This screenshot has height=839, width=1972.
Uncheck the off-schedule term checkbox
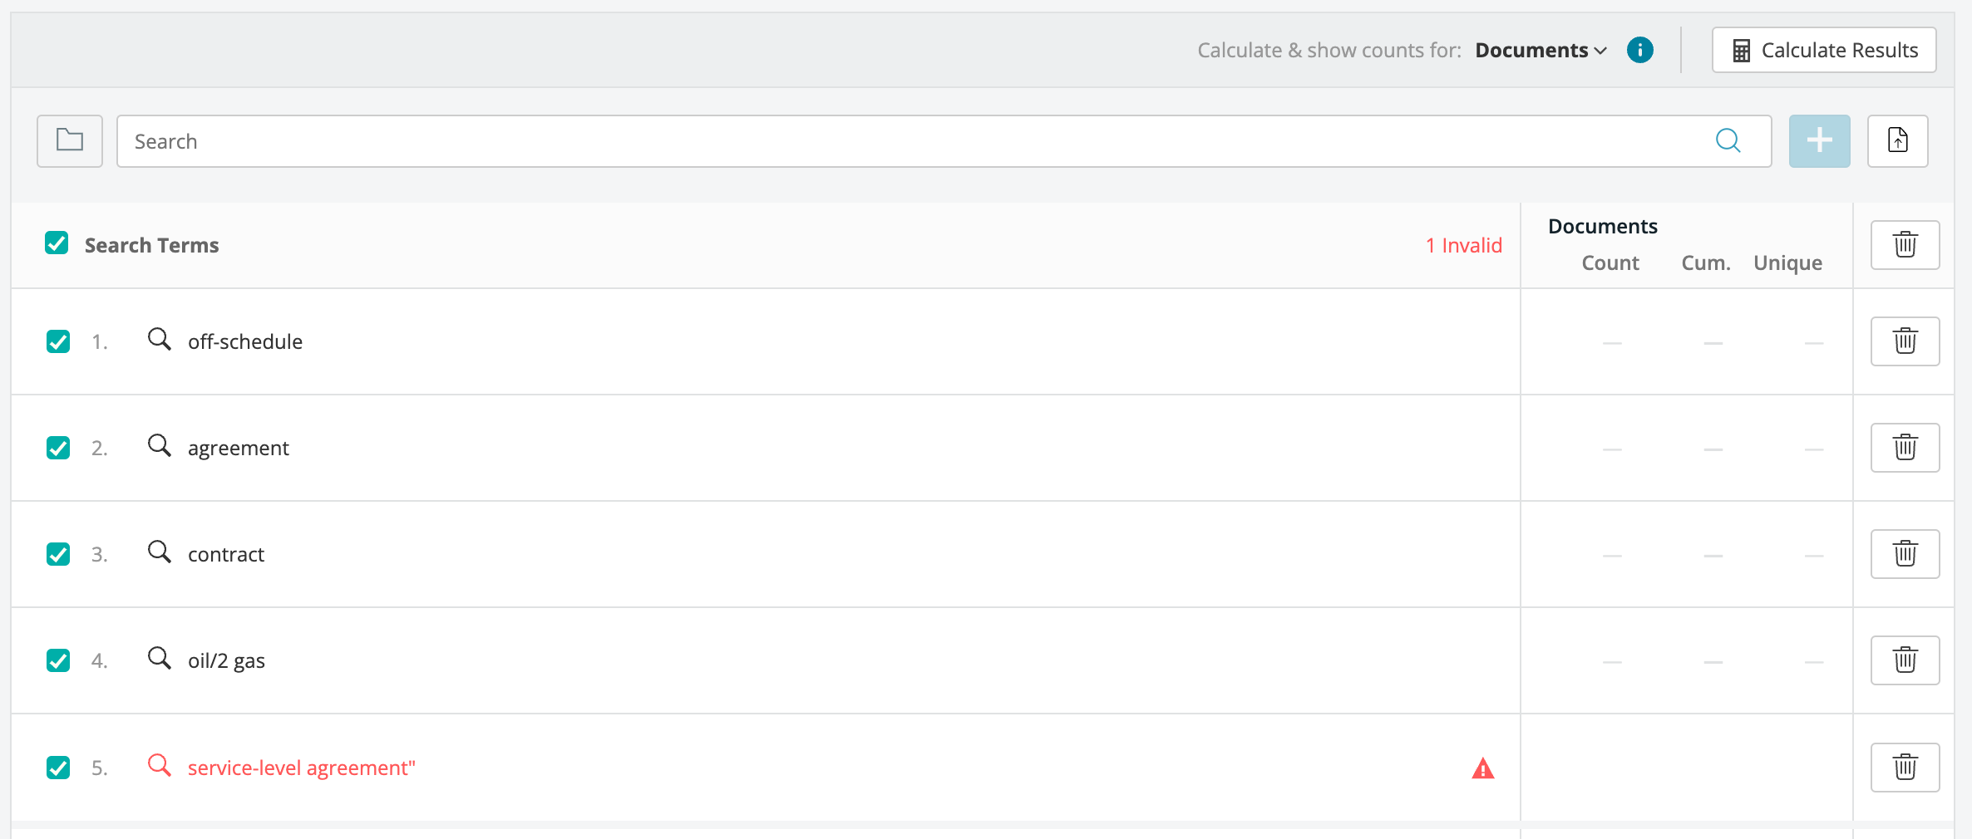click(x=58, y=341)
